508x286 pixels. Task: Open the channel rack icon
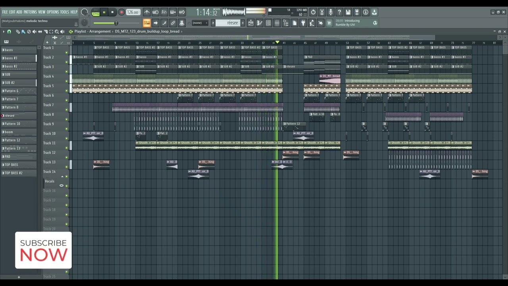tap(268, 23)
